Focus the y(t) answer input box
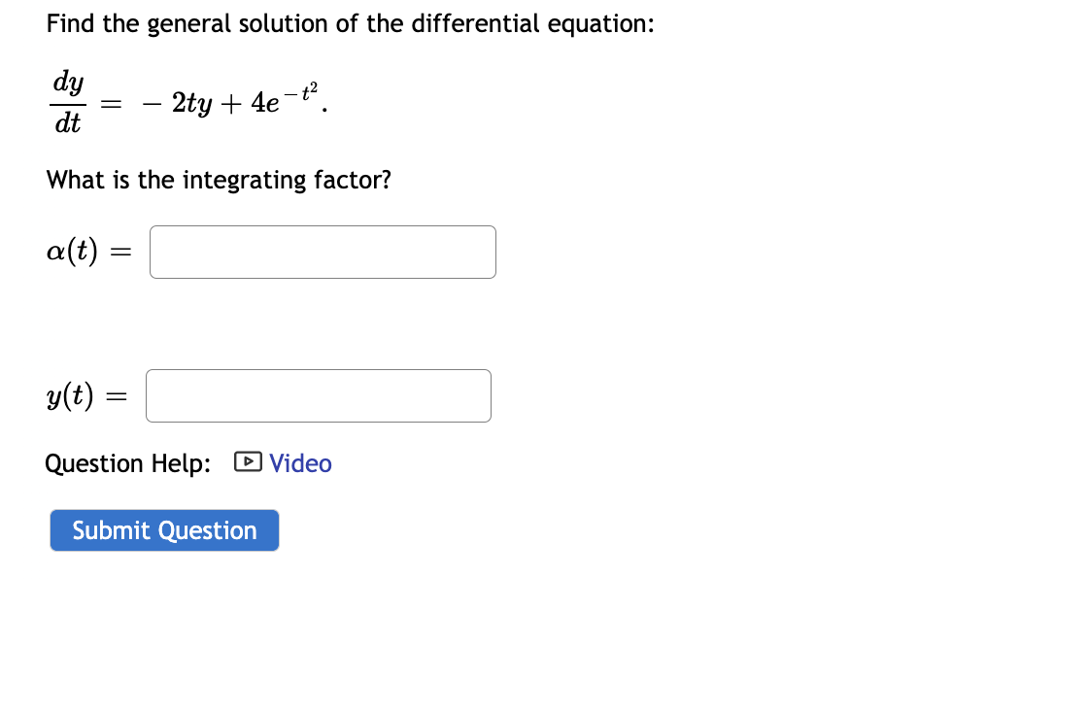Image resolution: width=1088 pixels, height=713 pixels. click(x=319, y=396)
